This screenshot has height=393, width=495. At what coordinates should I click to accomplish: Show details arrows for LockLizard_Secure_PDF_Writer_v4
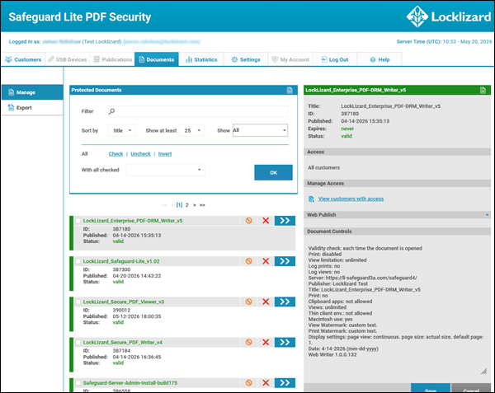point(285,342)
